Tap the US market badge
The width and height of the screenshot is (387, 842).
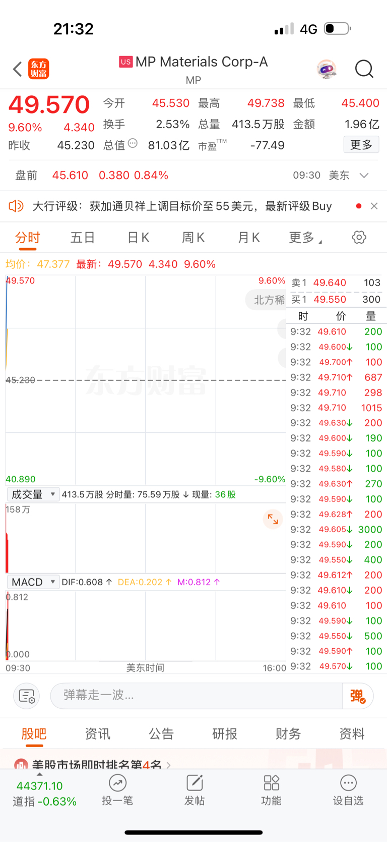click(x=125, y=62)
